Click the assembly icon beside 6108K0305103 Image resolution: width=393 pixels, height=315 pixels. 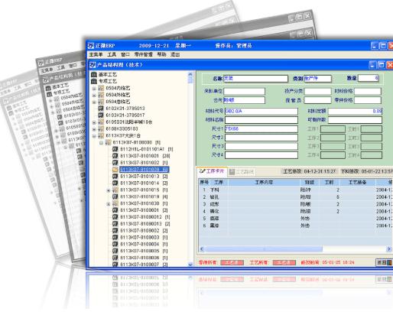[x=101, y=128]
